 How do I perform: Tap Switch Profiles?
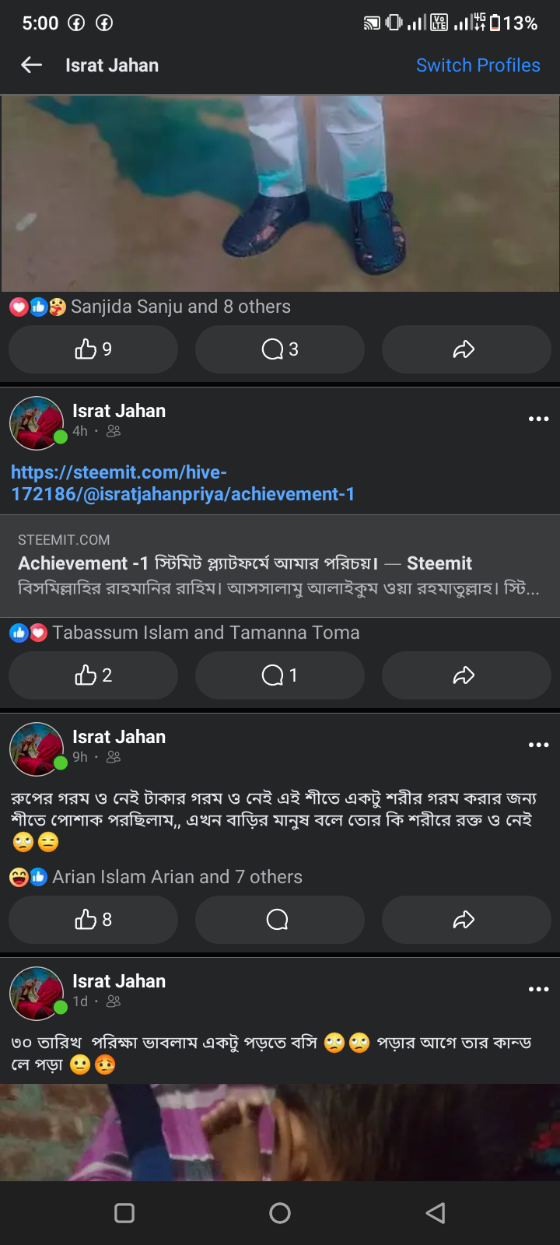(478, 65)
